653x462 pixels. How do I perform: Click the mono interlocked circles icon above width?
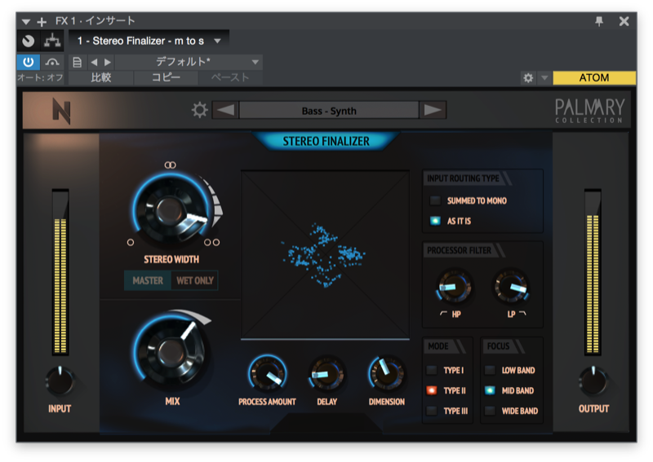pyautogui.click(x=170, y=165)
